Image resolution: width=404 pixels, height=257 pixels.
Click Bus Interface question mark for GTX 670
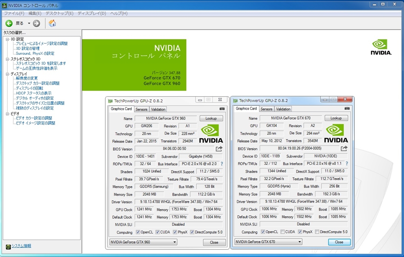pyautogui.click(x=347, y=164)
